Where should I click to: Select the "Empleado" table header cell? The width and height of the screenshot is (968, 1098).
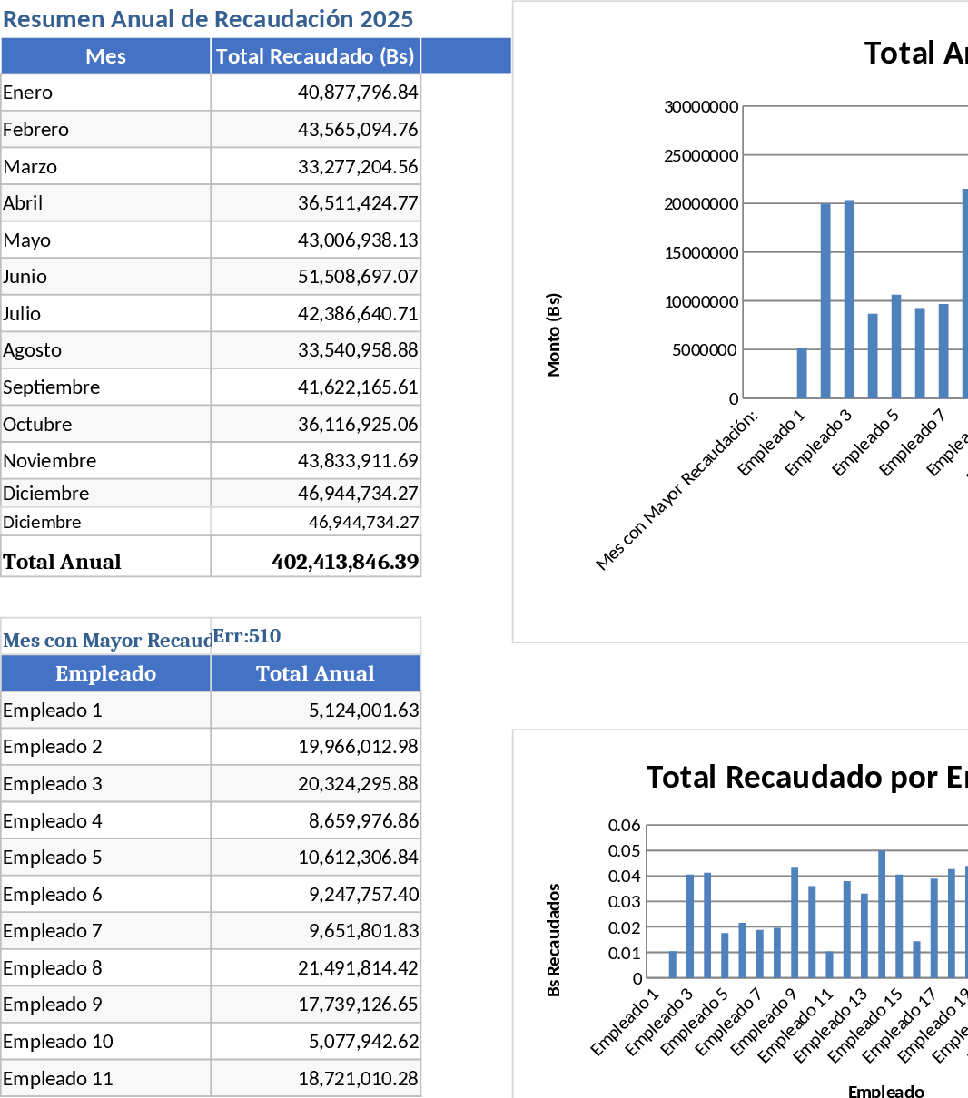click(x=106, y=673)
